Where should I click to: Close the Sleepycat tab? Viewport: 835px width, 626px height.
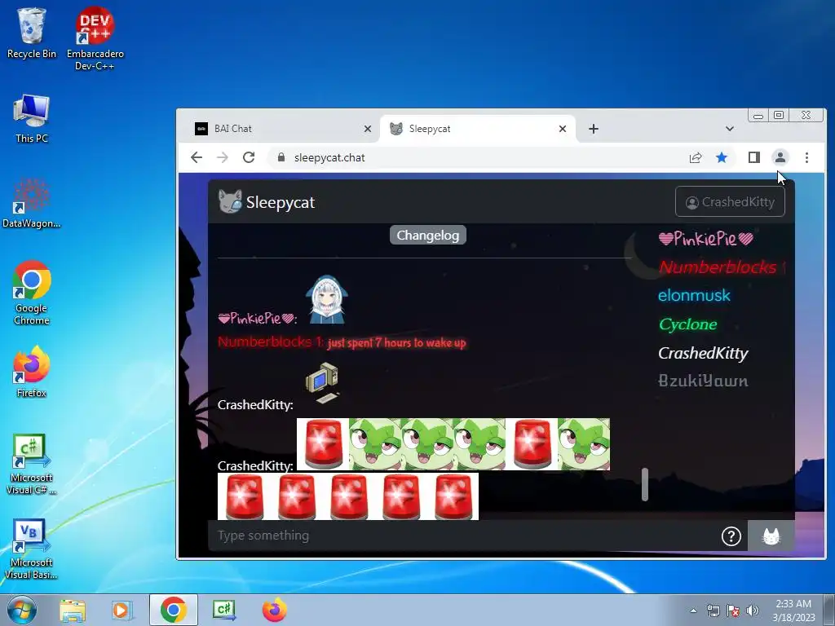click(563, 129)
